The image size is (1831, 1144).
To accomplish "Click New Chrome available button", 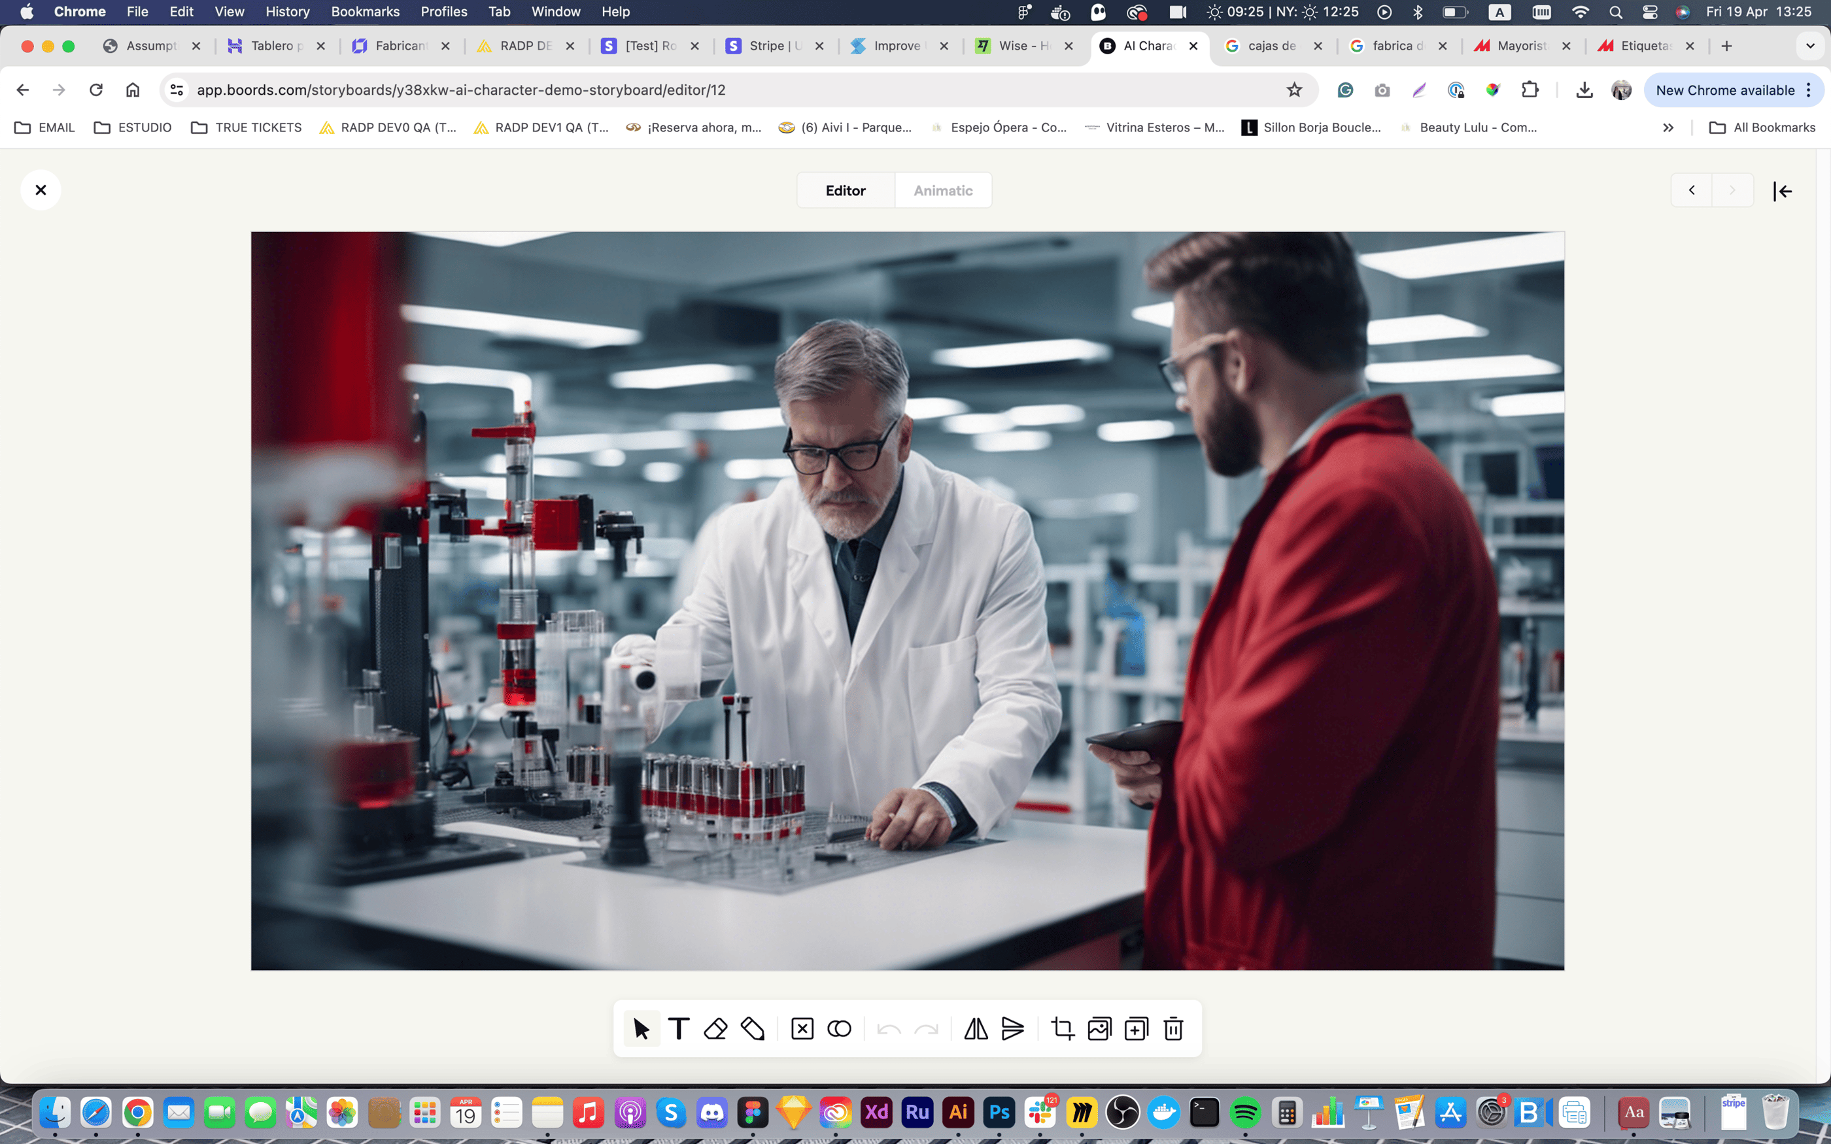I will [1725, 90].
